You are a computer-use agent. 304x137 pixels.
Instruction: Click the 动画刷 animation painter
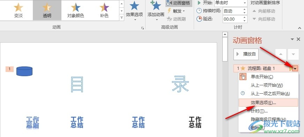pyautogui.click(x=176, y=19)
